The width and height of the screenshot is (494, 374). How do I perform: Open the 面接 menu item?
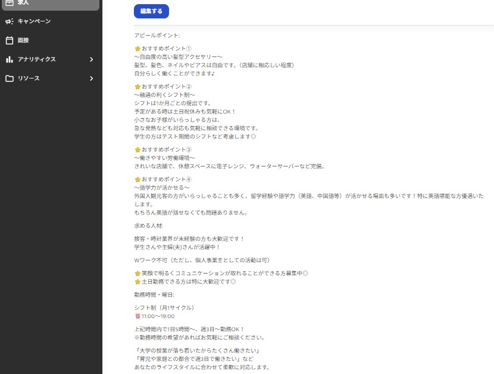(23, 40)
